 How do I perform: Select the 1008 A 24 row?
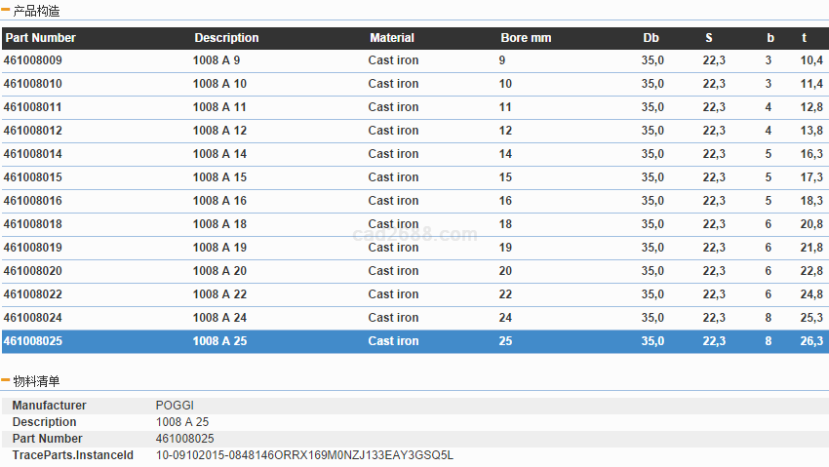(x=219, y=318)
